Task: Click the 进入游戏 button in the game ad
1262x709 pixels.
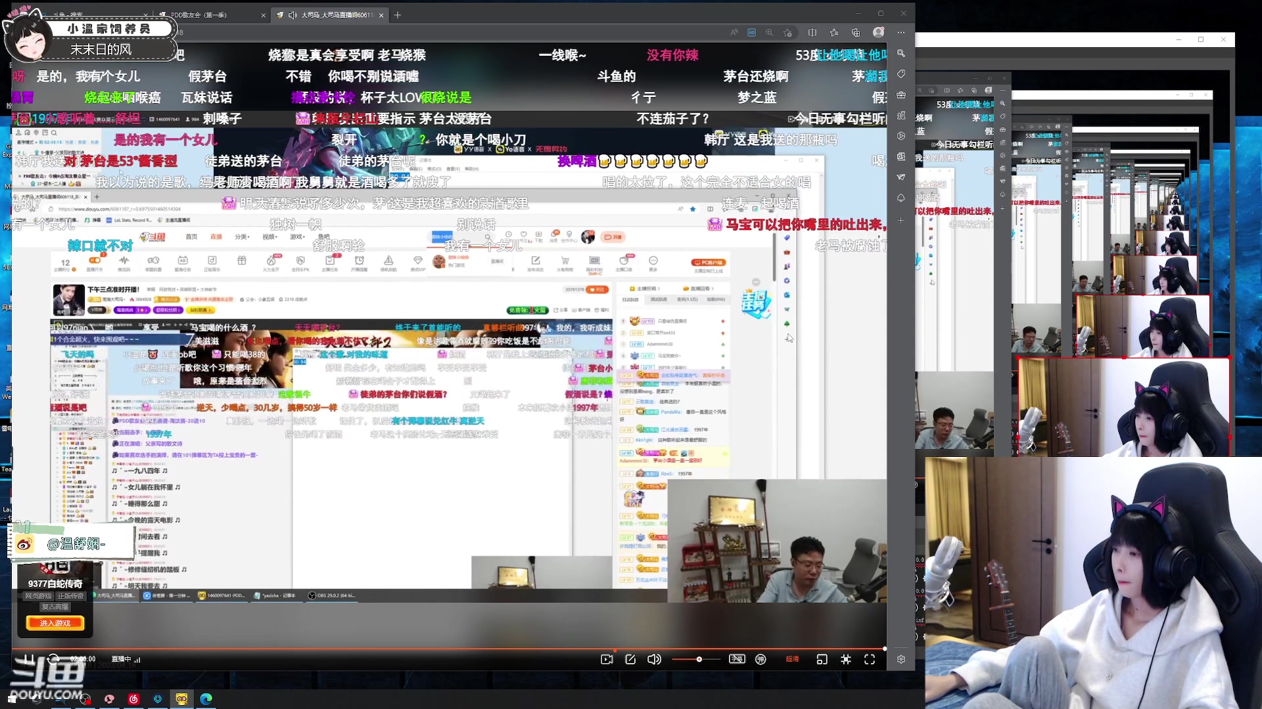Action: pyautogui.click(x=55, y=623)
